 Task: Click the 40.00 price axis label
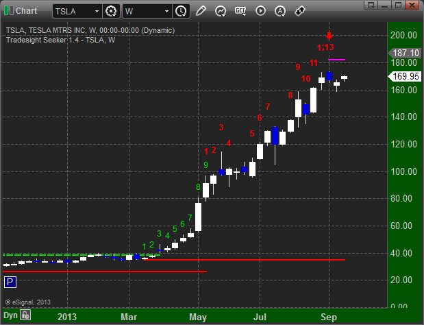[x=401, y=253]
